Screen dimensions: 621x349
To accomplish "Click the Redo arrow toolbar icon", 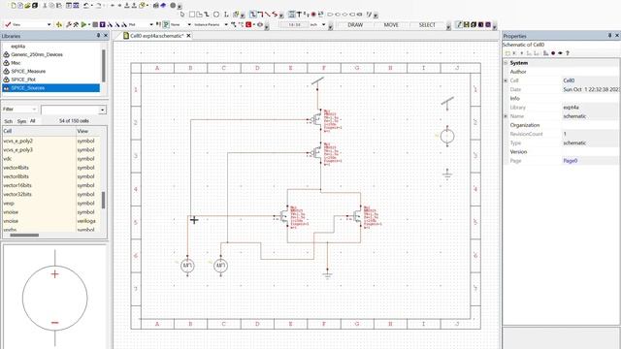I will [99, 6].
